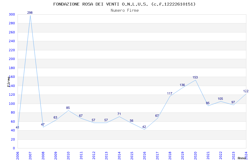Viewport: 249px width, 161px height.
Task: Click the y-axis tick 180
Action: (x=12, y=68)
